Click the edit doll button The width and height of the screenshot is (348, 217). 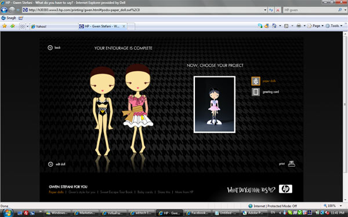coord(57,164)
